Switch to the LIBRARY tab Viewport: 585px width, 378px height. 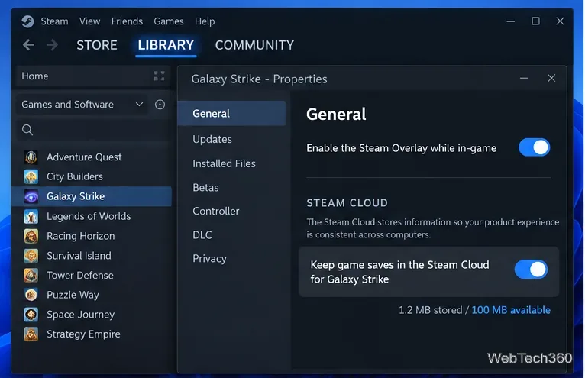(x=166, y=45)
